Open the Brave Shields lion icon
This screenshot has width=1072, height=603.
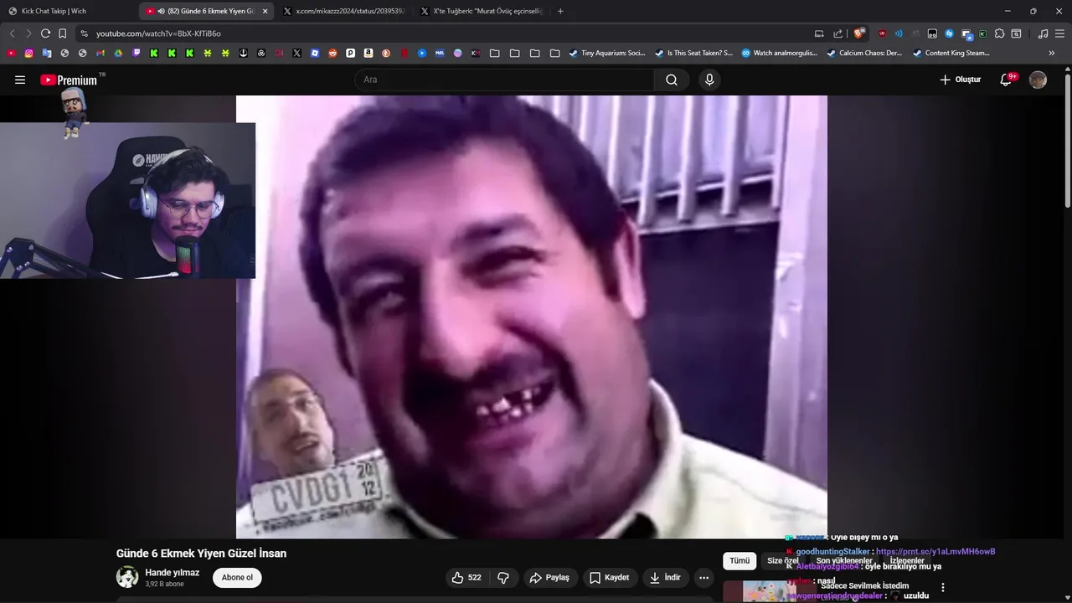pos(859,33)
